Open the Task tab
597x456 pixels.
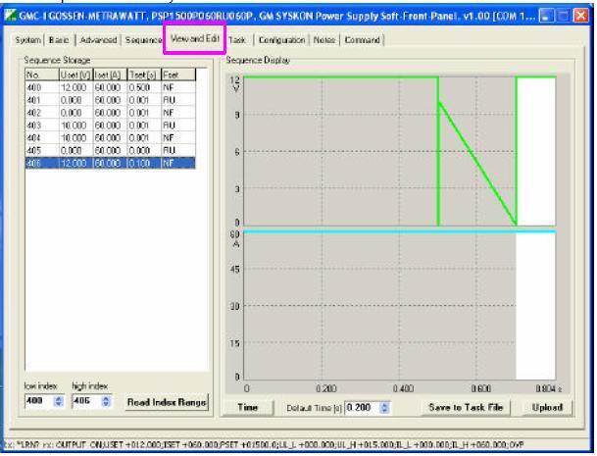[239, 40]
